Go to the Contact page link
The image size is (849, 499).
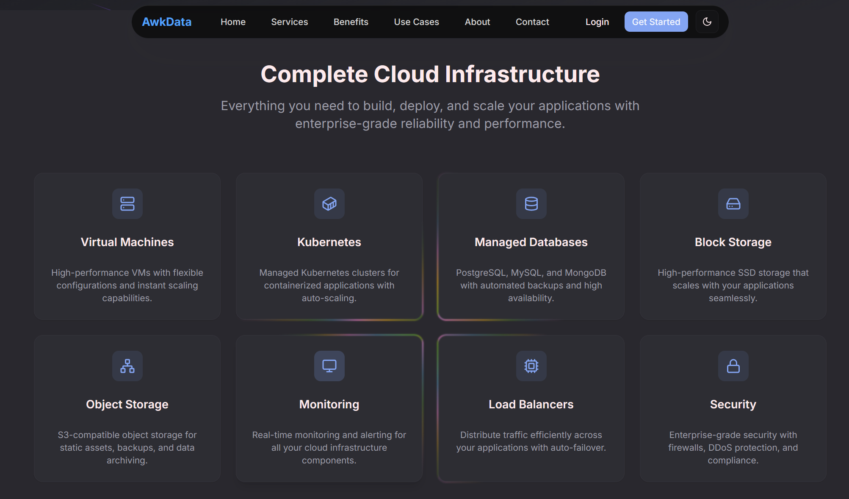532,22
